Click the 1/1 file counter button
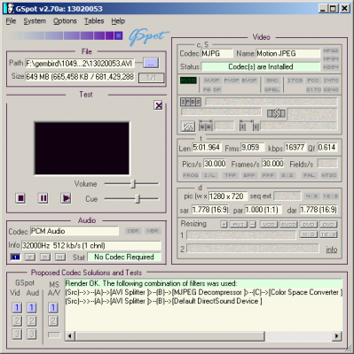The height and width of the screenshot is (354, 354). pyautogui.click(x=151, y=78)
